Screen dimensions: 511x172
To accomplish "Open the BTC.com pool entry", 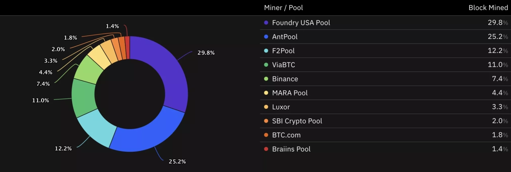I will tap(286, 135).
